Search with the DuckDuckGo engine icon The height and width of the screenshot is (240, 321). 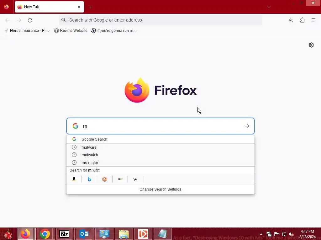pos(105,179)
